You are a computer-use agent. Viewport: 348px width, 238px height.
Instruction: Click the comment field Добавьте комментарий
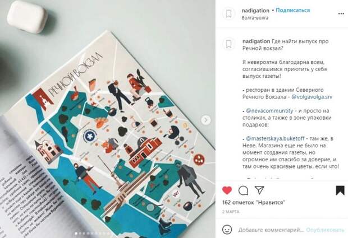pos(271,230)
